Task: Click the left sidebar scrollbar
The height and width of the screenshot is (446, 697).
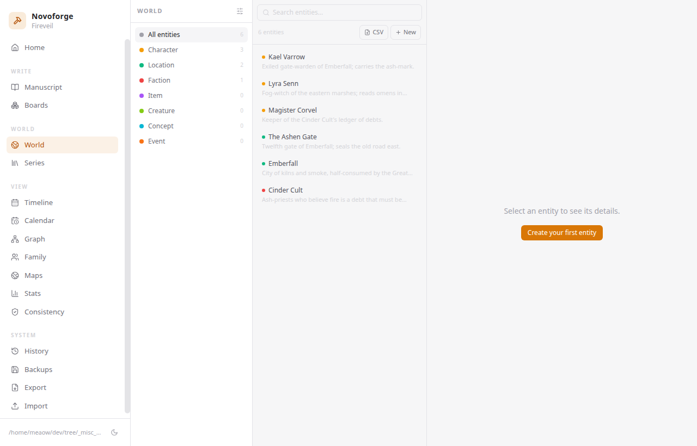Action: pos(127,226)
